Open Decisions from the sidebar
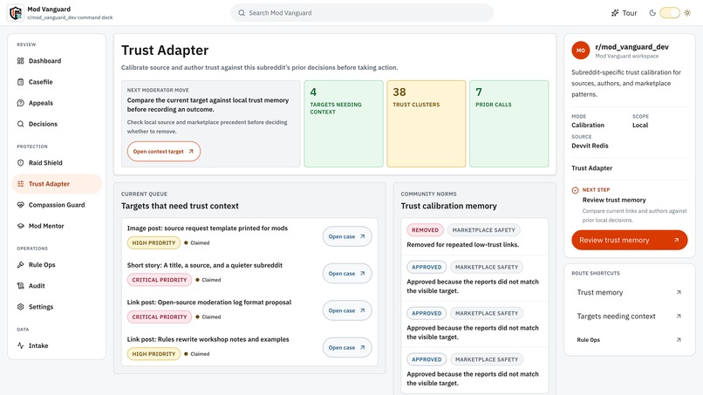Viewport: 703px width, 395px height. point(57,124)
